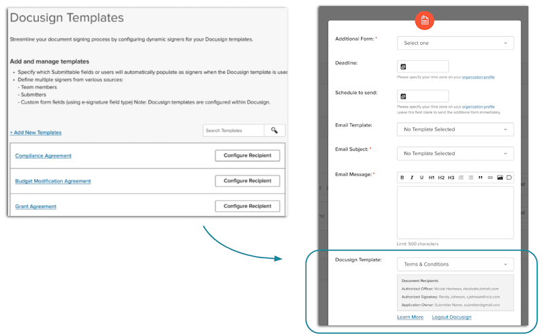The image size is (542, 336).
Task: Insert the second list type in the message editor
Action: (x=470, y=177)
